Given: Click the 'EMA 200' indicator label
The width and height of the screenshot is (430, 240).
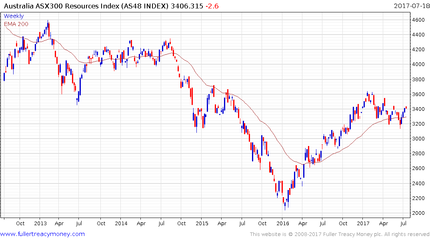Looking at the screenshot, I should [x=16, y=24].
